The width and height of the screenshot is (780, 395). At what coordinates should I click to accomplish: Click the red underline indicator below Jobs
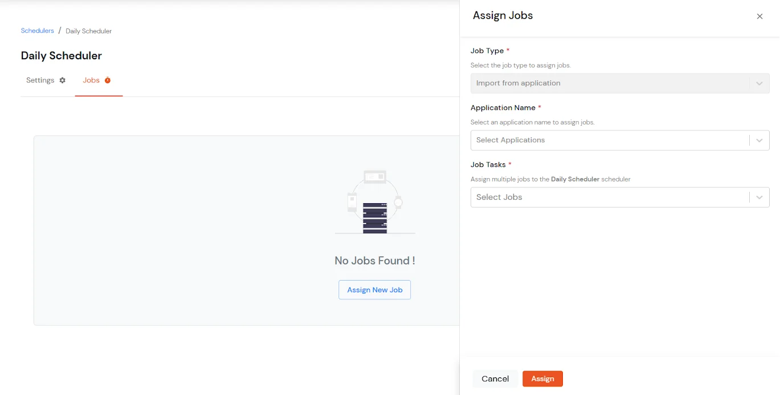(99, 96)
